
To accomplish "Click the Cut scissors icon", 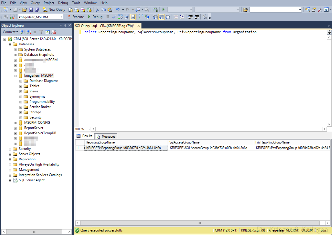I will 97,10.
